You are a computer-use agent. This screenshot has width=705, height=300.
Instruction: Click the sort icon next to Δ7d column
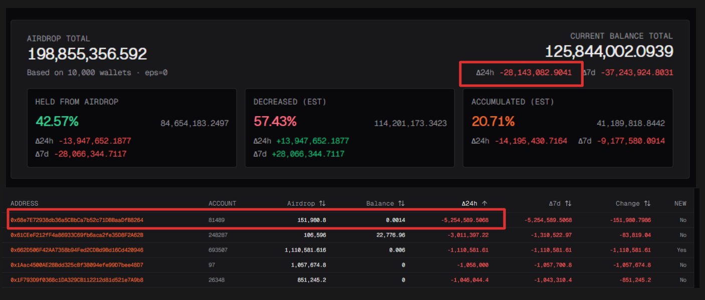(x=568, y=204)
